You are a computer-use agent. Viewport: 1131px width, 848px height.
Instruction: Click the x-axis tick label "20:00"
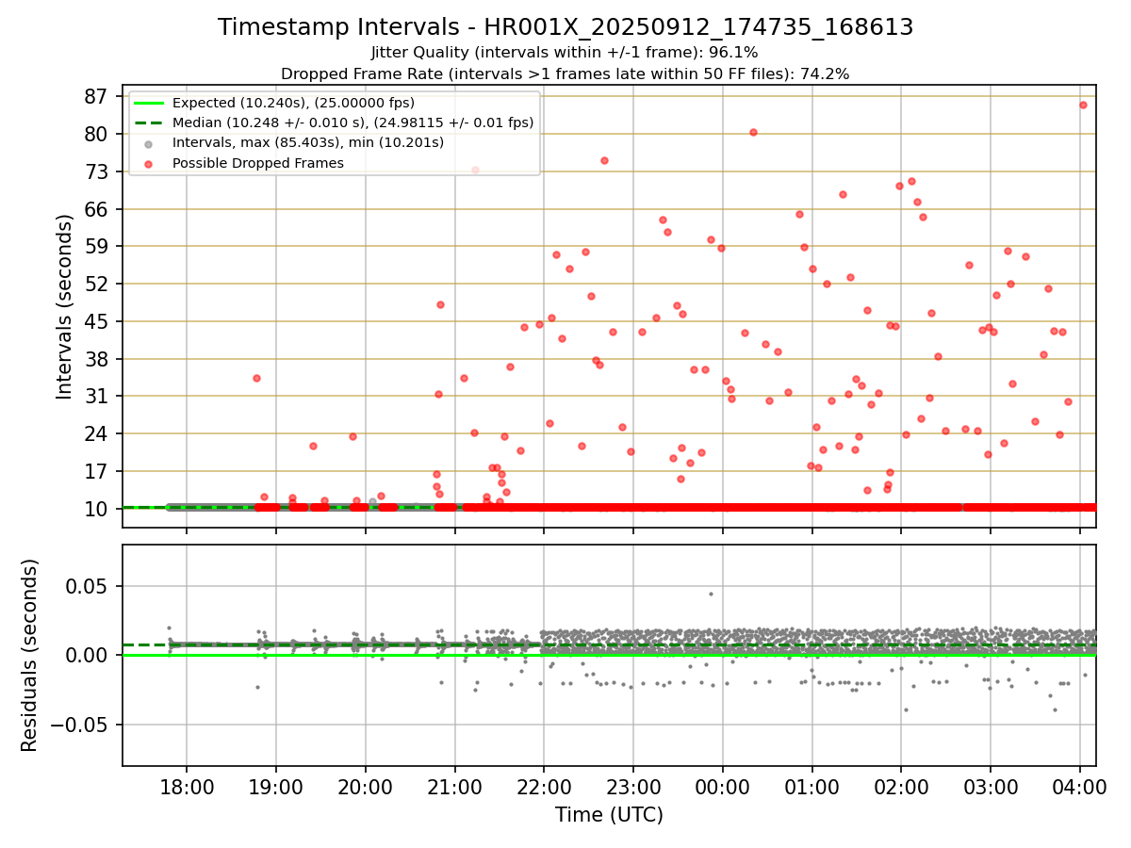coord(365,786)
